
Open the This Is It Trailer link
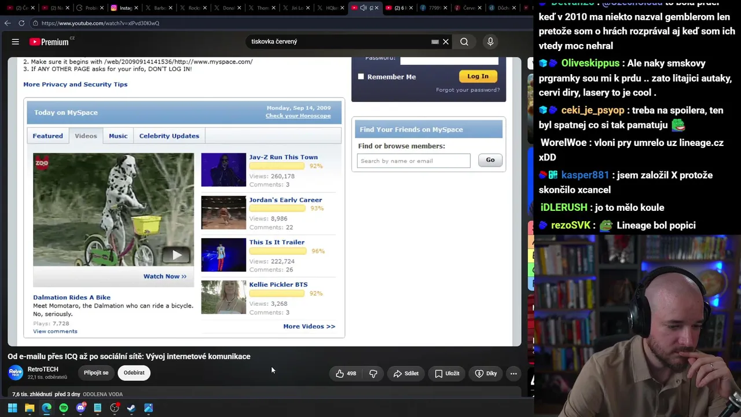(277, 242)
